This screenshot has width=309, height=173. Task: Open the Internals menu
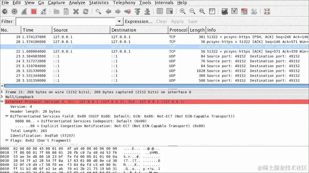point(164,3)
